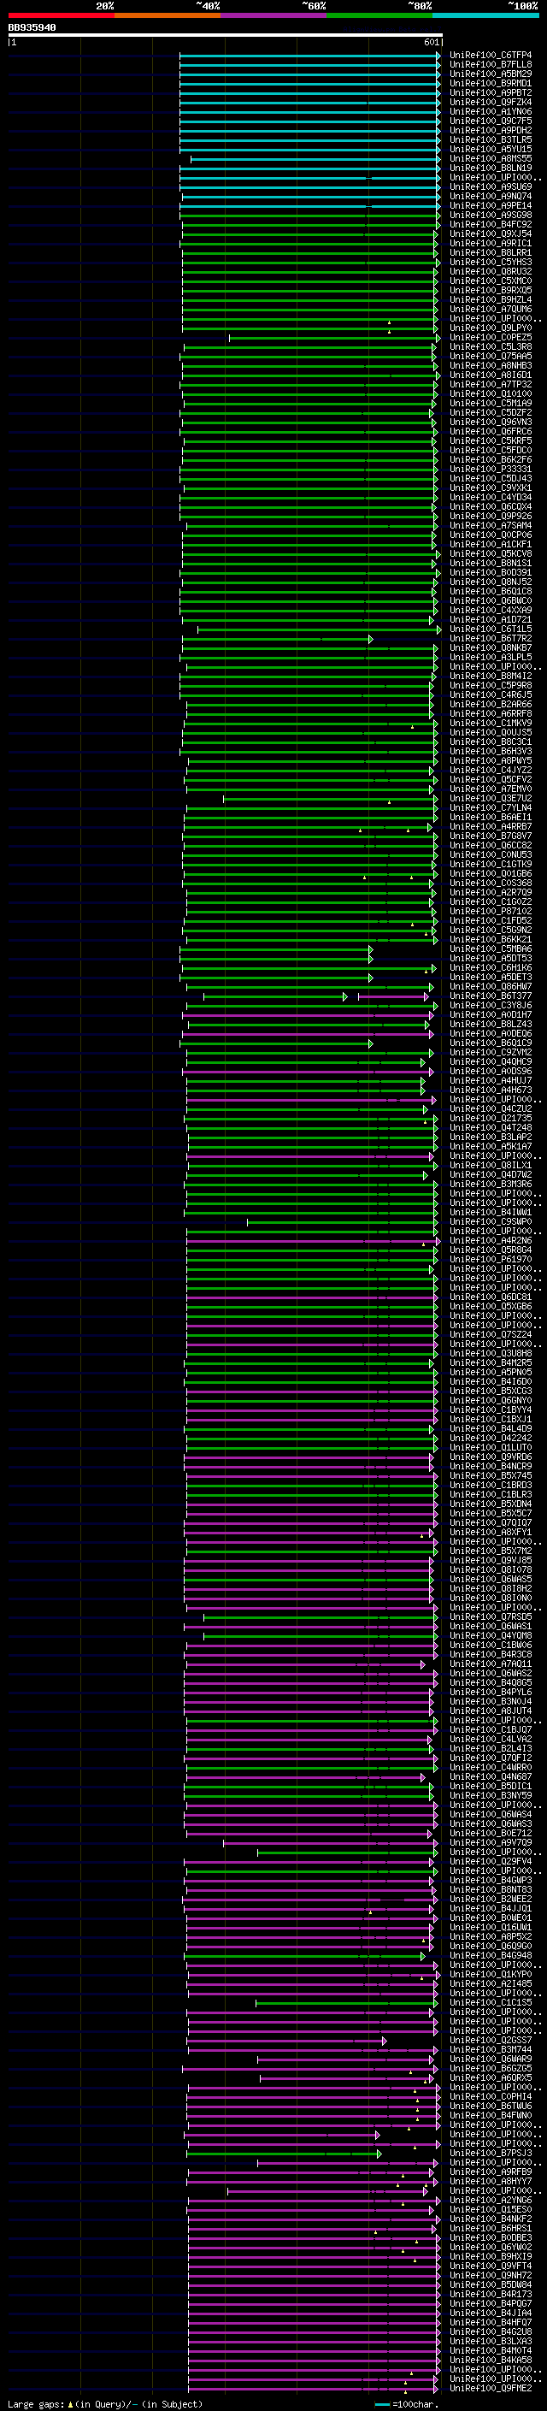Screen dimensions: 547x2411
Task: Select the hit label UniRef100_B7FLL8
Action: pos(491,65)
